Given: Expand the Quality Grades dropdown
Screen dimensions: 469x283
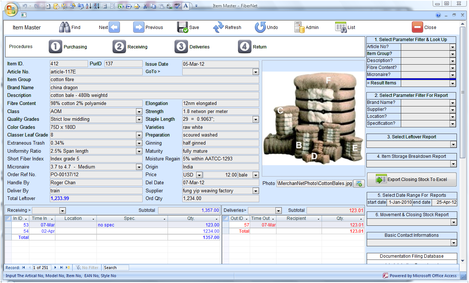Looking at the screenshot, I should (139, 119).
